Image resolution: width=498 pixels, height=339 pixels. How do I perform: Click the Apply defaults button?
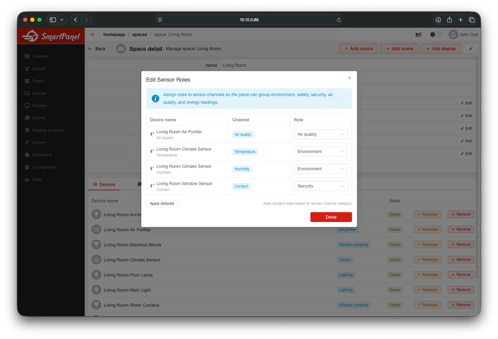coord(162,203)
